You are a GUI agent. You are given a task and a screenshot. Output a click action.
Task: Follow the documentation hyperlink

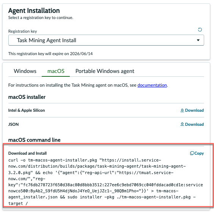(152, 85)
